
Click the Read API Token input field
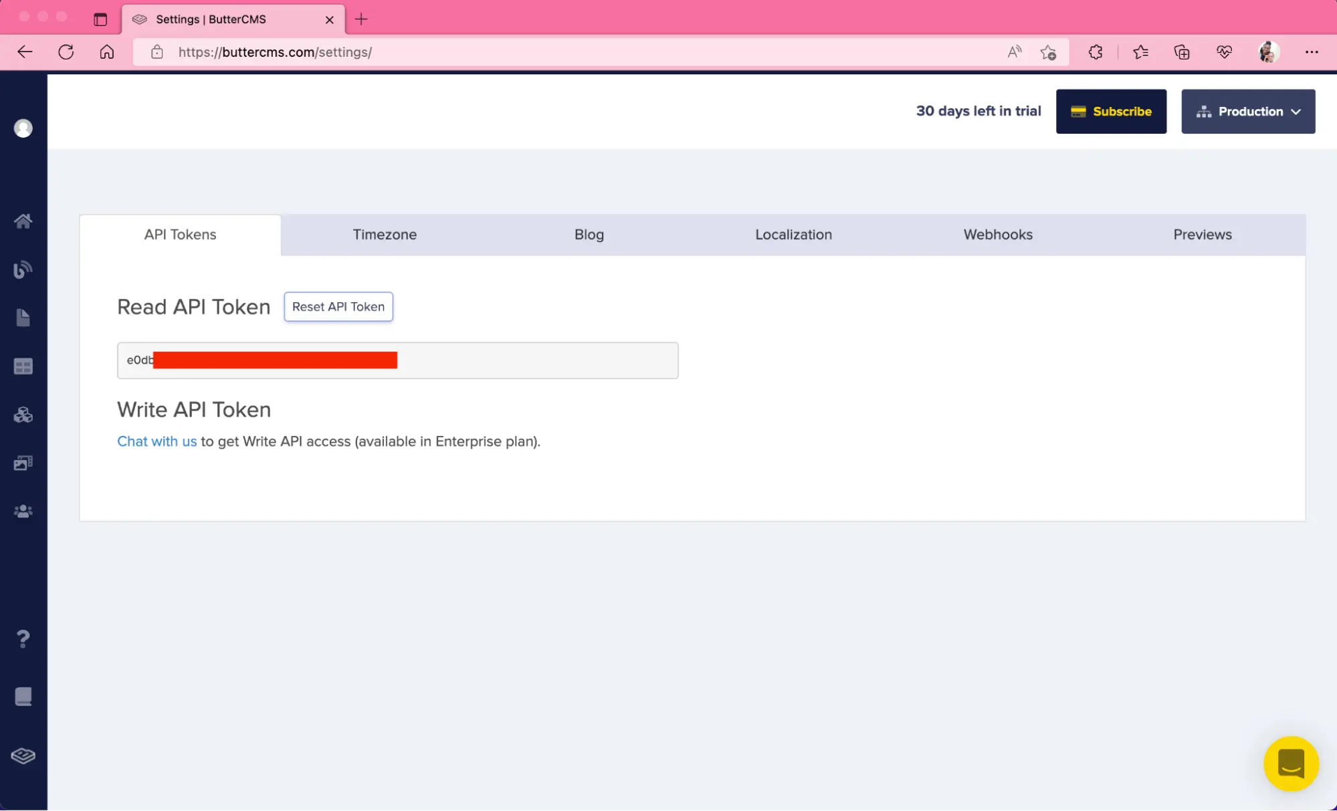point(397,359)
